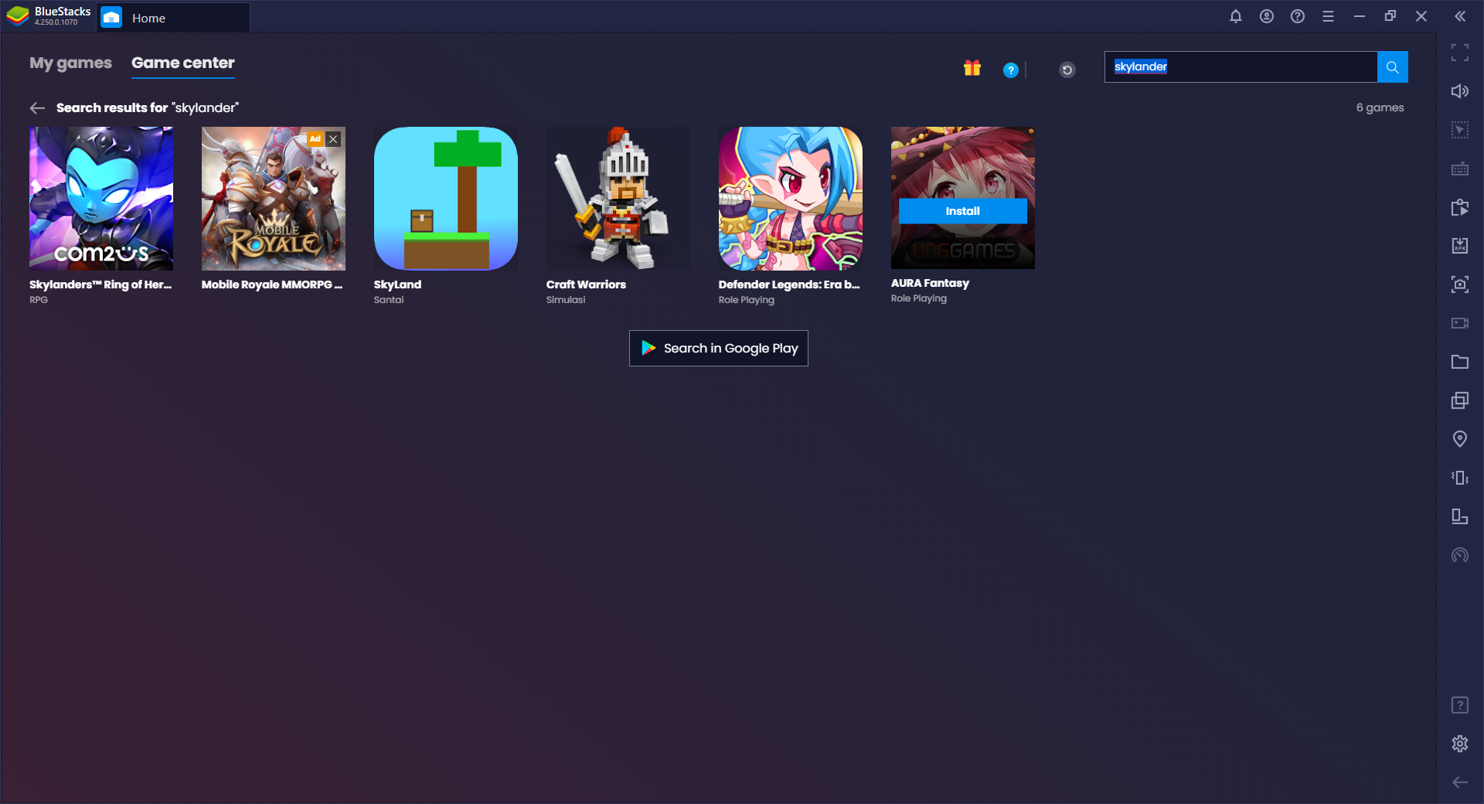
Task: Open settings gear icon
Action: click(x=1460, y=744)
